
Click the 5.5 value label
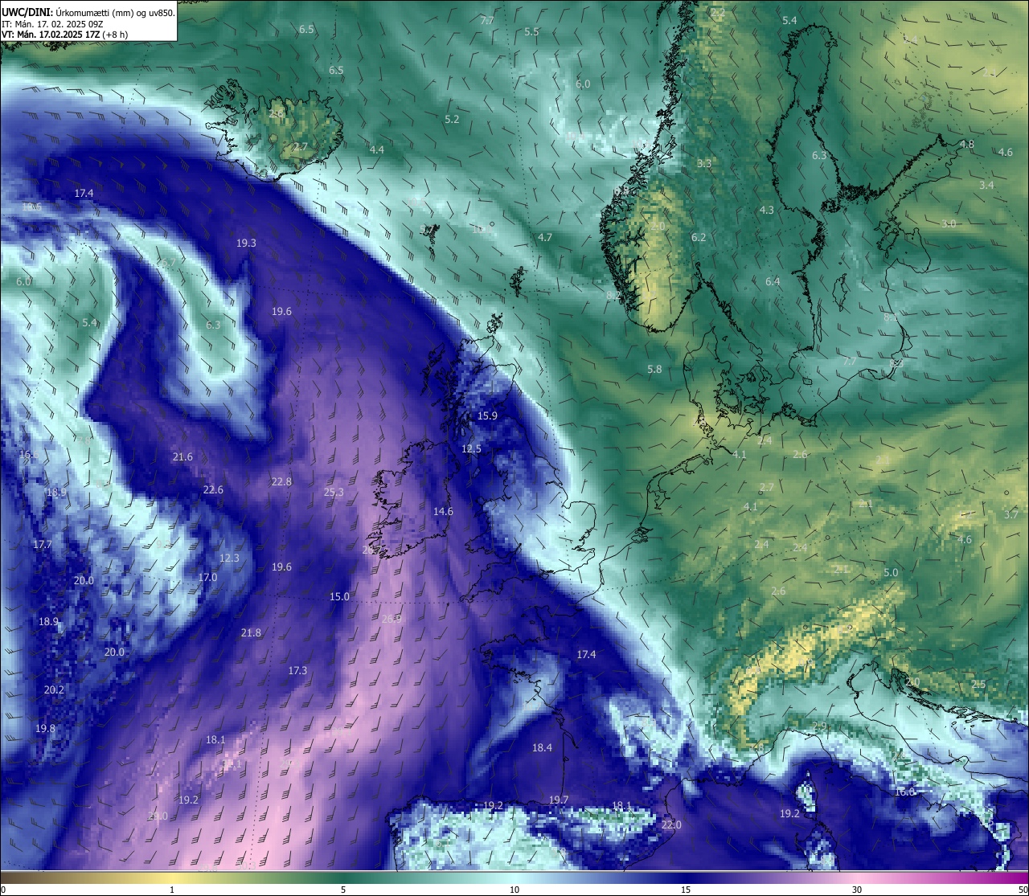coord(531,32)
